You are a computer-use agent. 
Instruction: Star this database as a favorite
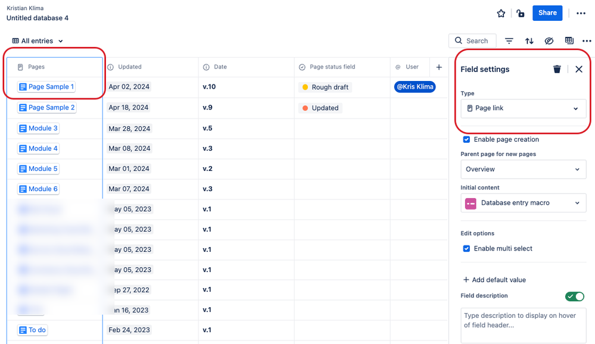[x=501, y=12]
